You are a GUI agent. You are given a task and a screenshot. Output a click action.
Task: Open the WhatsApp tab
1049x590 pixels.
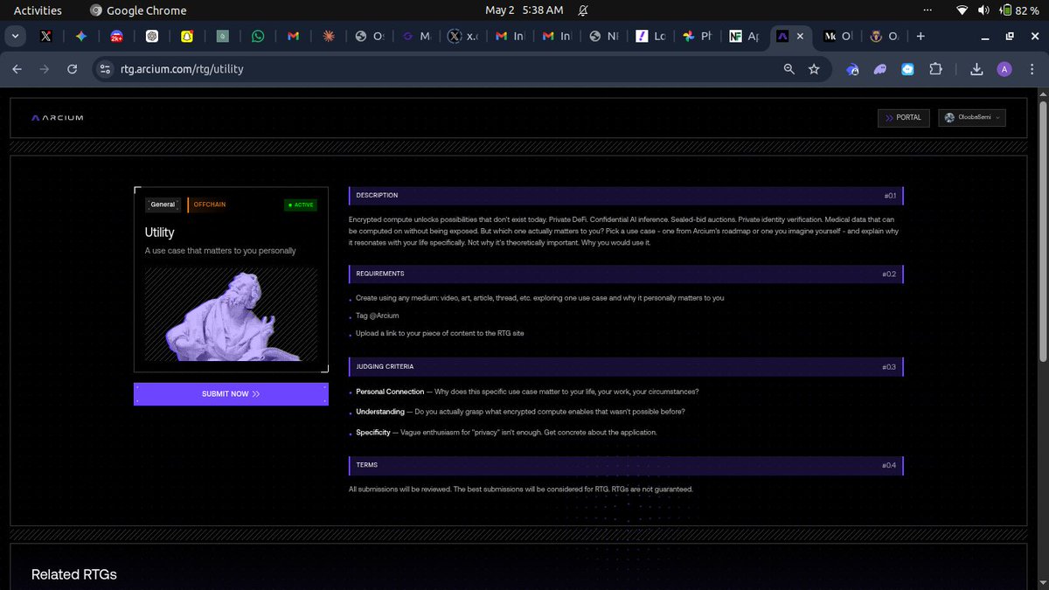click(257, 37)
